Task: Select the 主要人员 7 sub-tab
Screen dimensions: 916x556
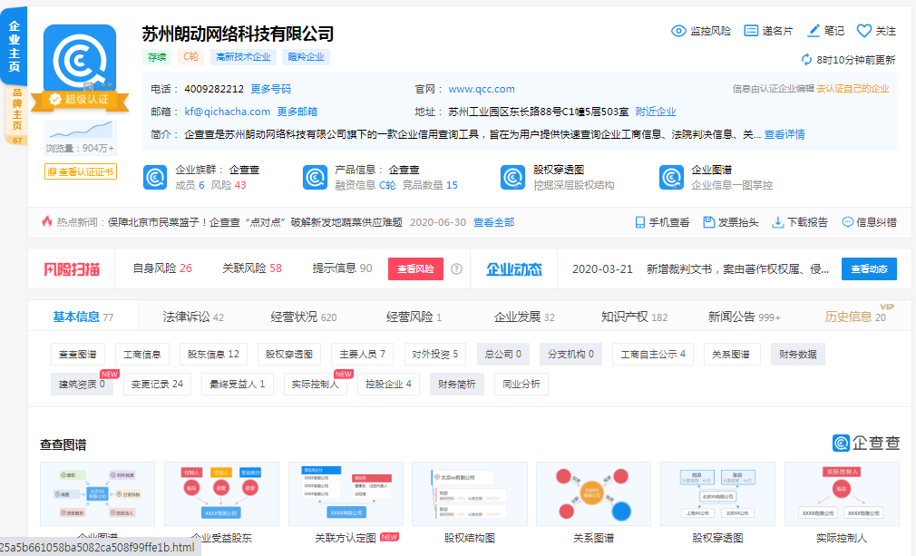Action: tap(362, 355)
